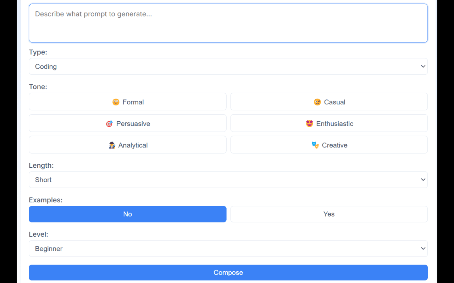Viewport: 454px width, 283px height.
Task: Click the Persuasive tone option
Action: (x=128, y=123)
